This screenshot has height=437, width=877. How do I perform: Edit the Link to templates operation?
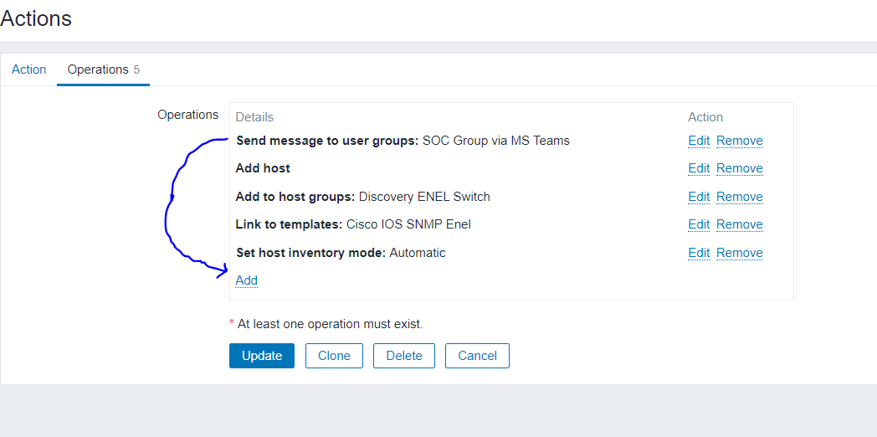click(x=699, y=224)
